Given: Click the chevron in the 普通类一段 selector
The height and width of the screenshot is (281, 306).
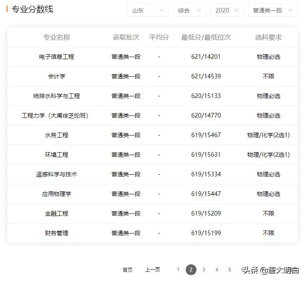Looking at the screenshot, I should point(291,10).
